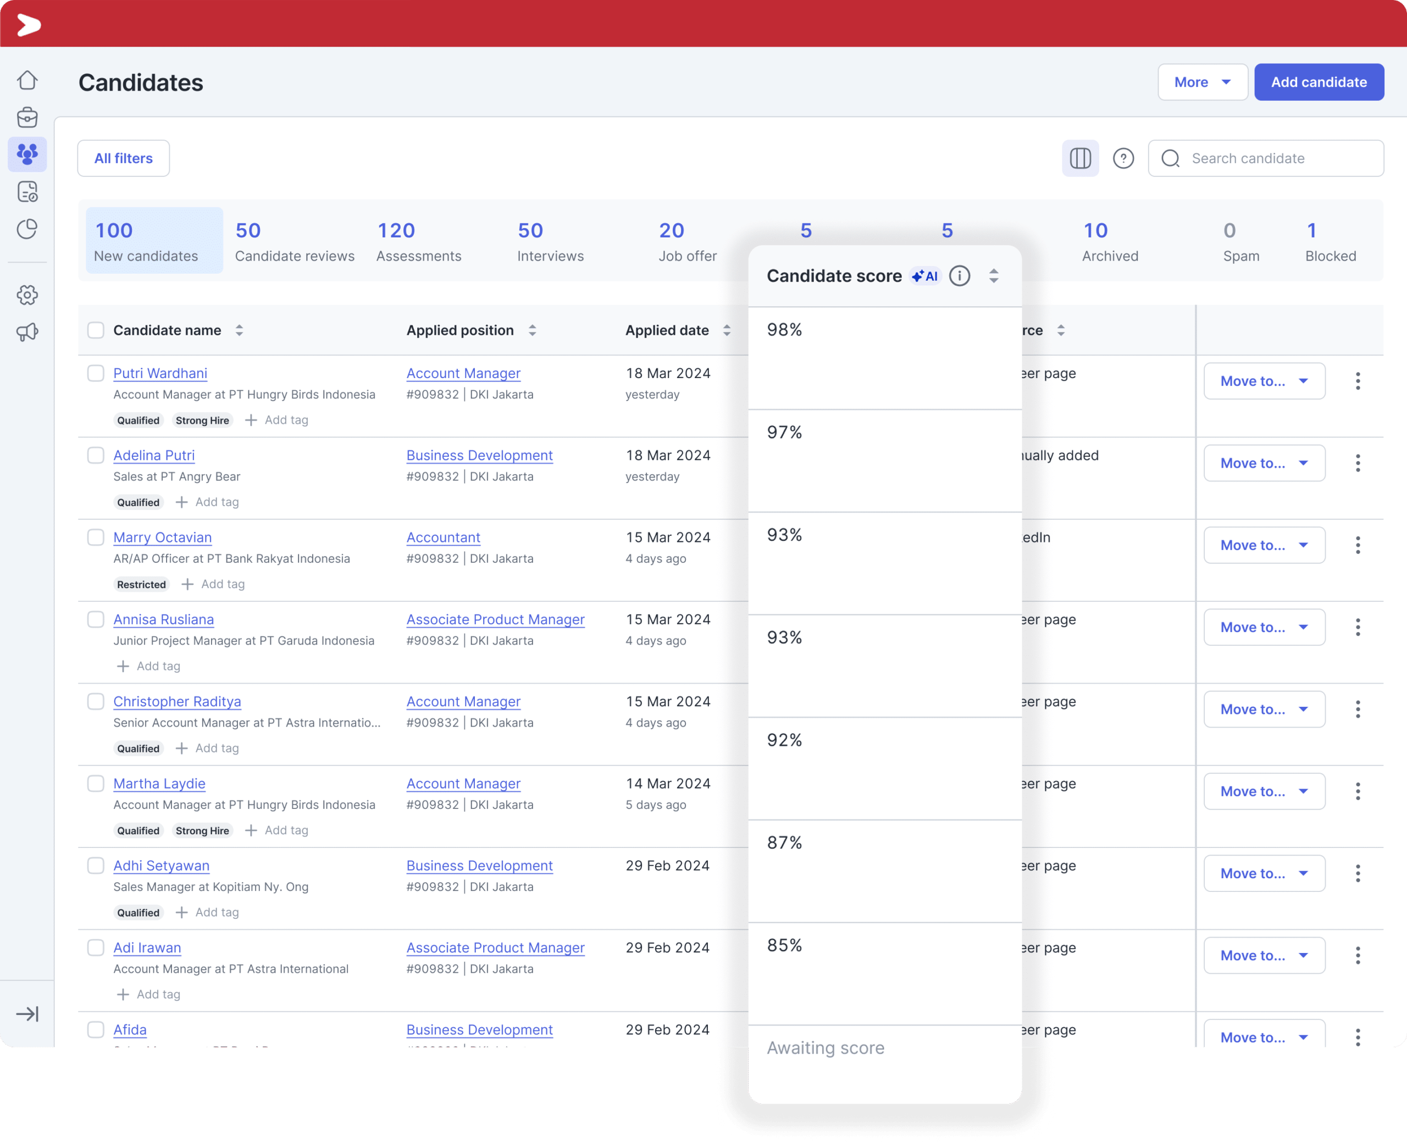Toggle the select-all candidates checkbox

[96, 330]
